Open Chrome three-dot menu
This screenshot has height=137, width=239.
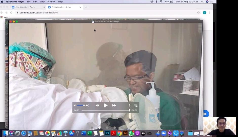click(x=209, y=12)
